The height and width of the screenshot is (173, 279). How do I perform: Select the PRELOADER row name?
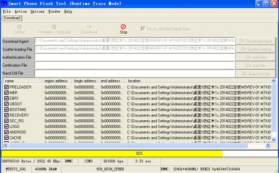coord(20,87)
